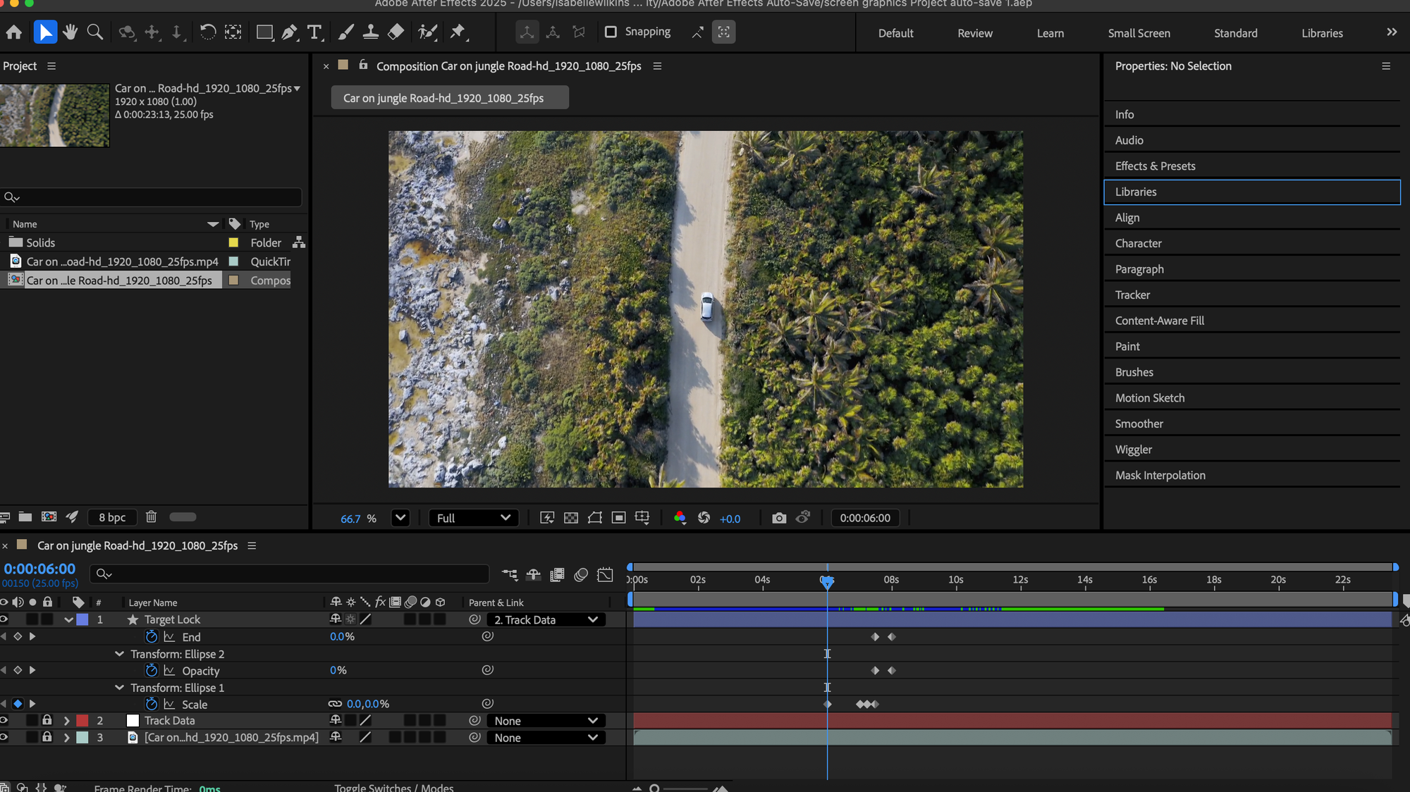The image size is (1410, 792).
Task: Select the Puppet Pin tool
Action: [458, 32]
